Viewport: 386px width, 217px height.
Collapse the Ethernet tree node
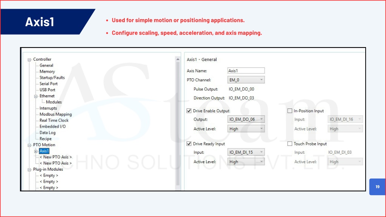tap(36, 96)
